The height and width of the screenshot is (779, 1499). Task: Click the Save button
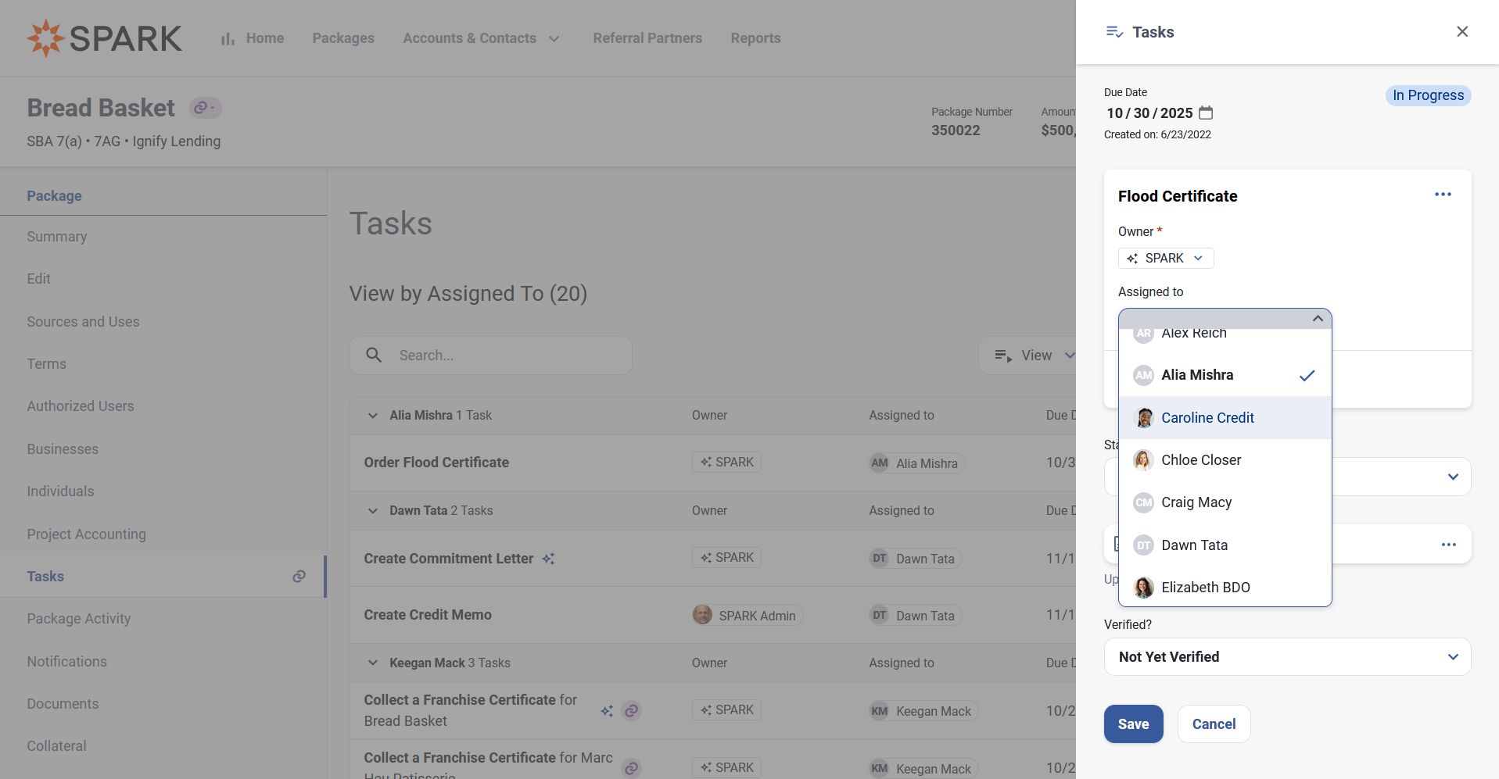coord(1133,724)
